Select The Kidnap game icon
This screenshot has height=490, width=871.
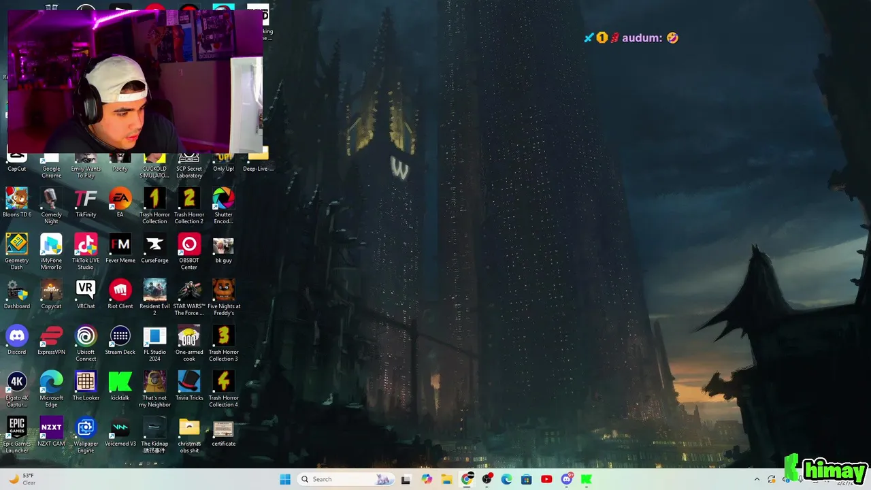[x=154, y=427]
